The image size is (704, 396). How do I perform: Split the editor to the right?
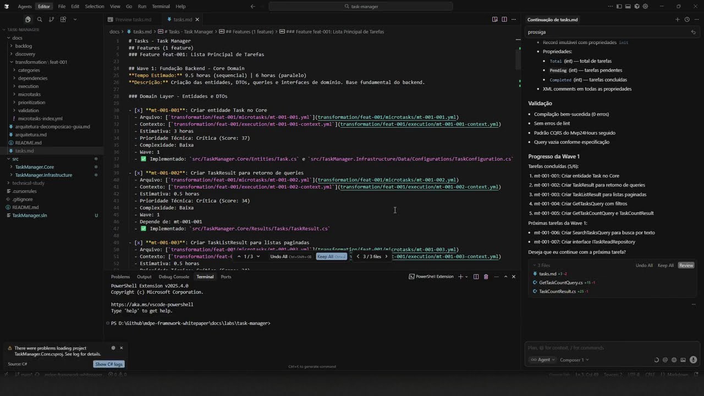[x=504, y=19]
